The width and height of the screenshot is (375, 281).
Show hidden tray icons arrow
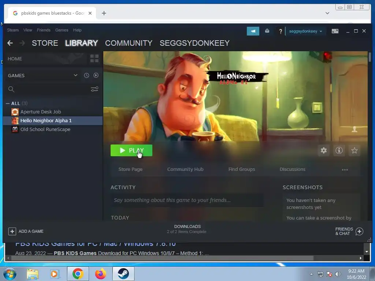click(311, 274)
